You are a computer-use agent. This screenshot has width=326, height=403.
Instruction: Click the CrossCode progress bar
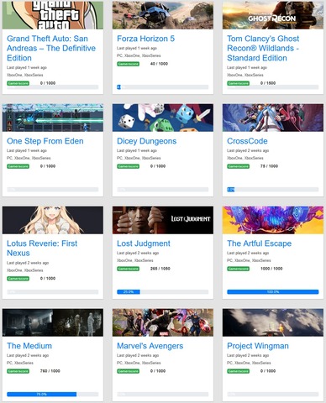point(273,190)
